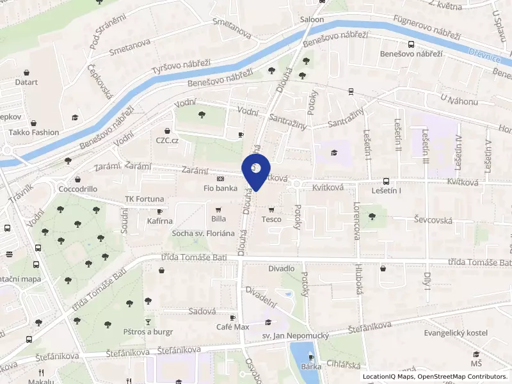512x384 pixels.
Task: Click the Coccodrillo shop bag icon
Action: 77,179
